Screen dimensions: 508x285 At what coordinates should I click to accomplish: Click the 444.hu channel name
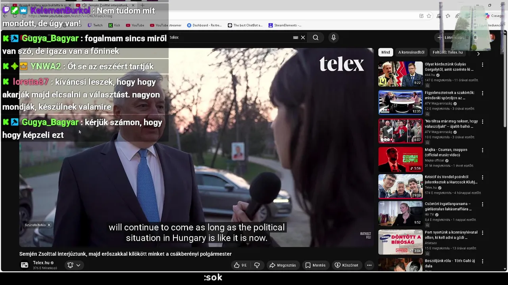(430, 75)
